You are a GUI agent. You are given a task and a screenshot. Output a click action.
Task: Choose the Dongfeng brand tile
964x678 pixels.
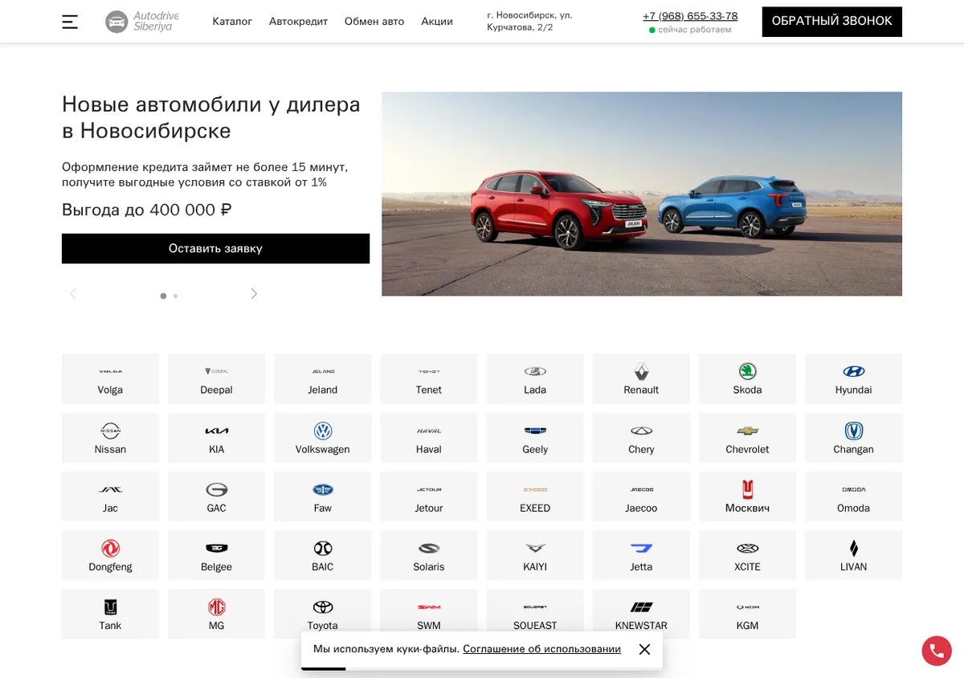point(110,555)
